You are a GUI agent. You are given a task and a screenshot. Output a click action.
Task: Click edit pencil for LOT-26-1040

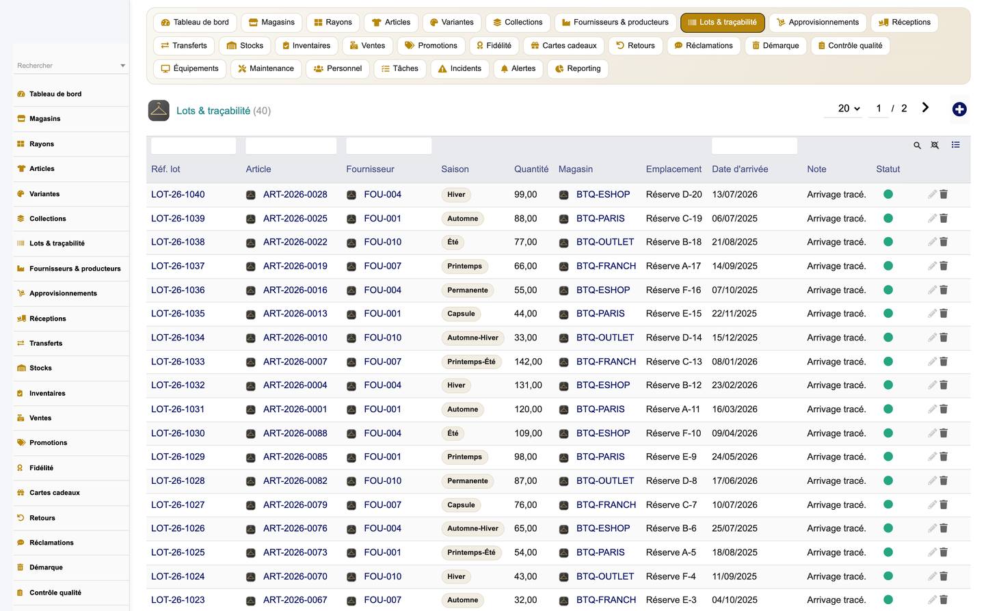[x=932, y=194]
